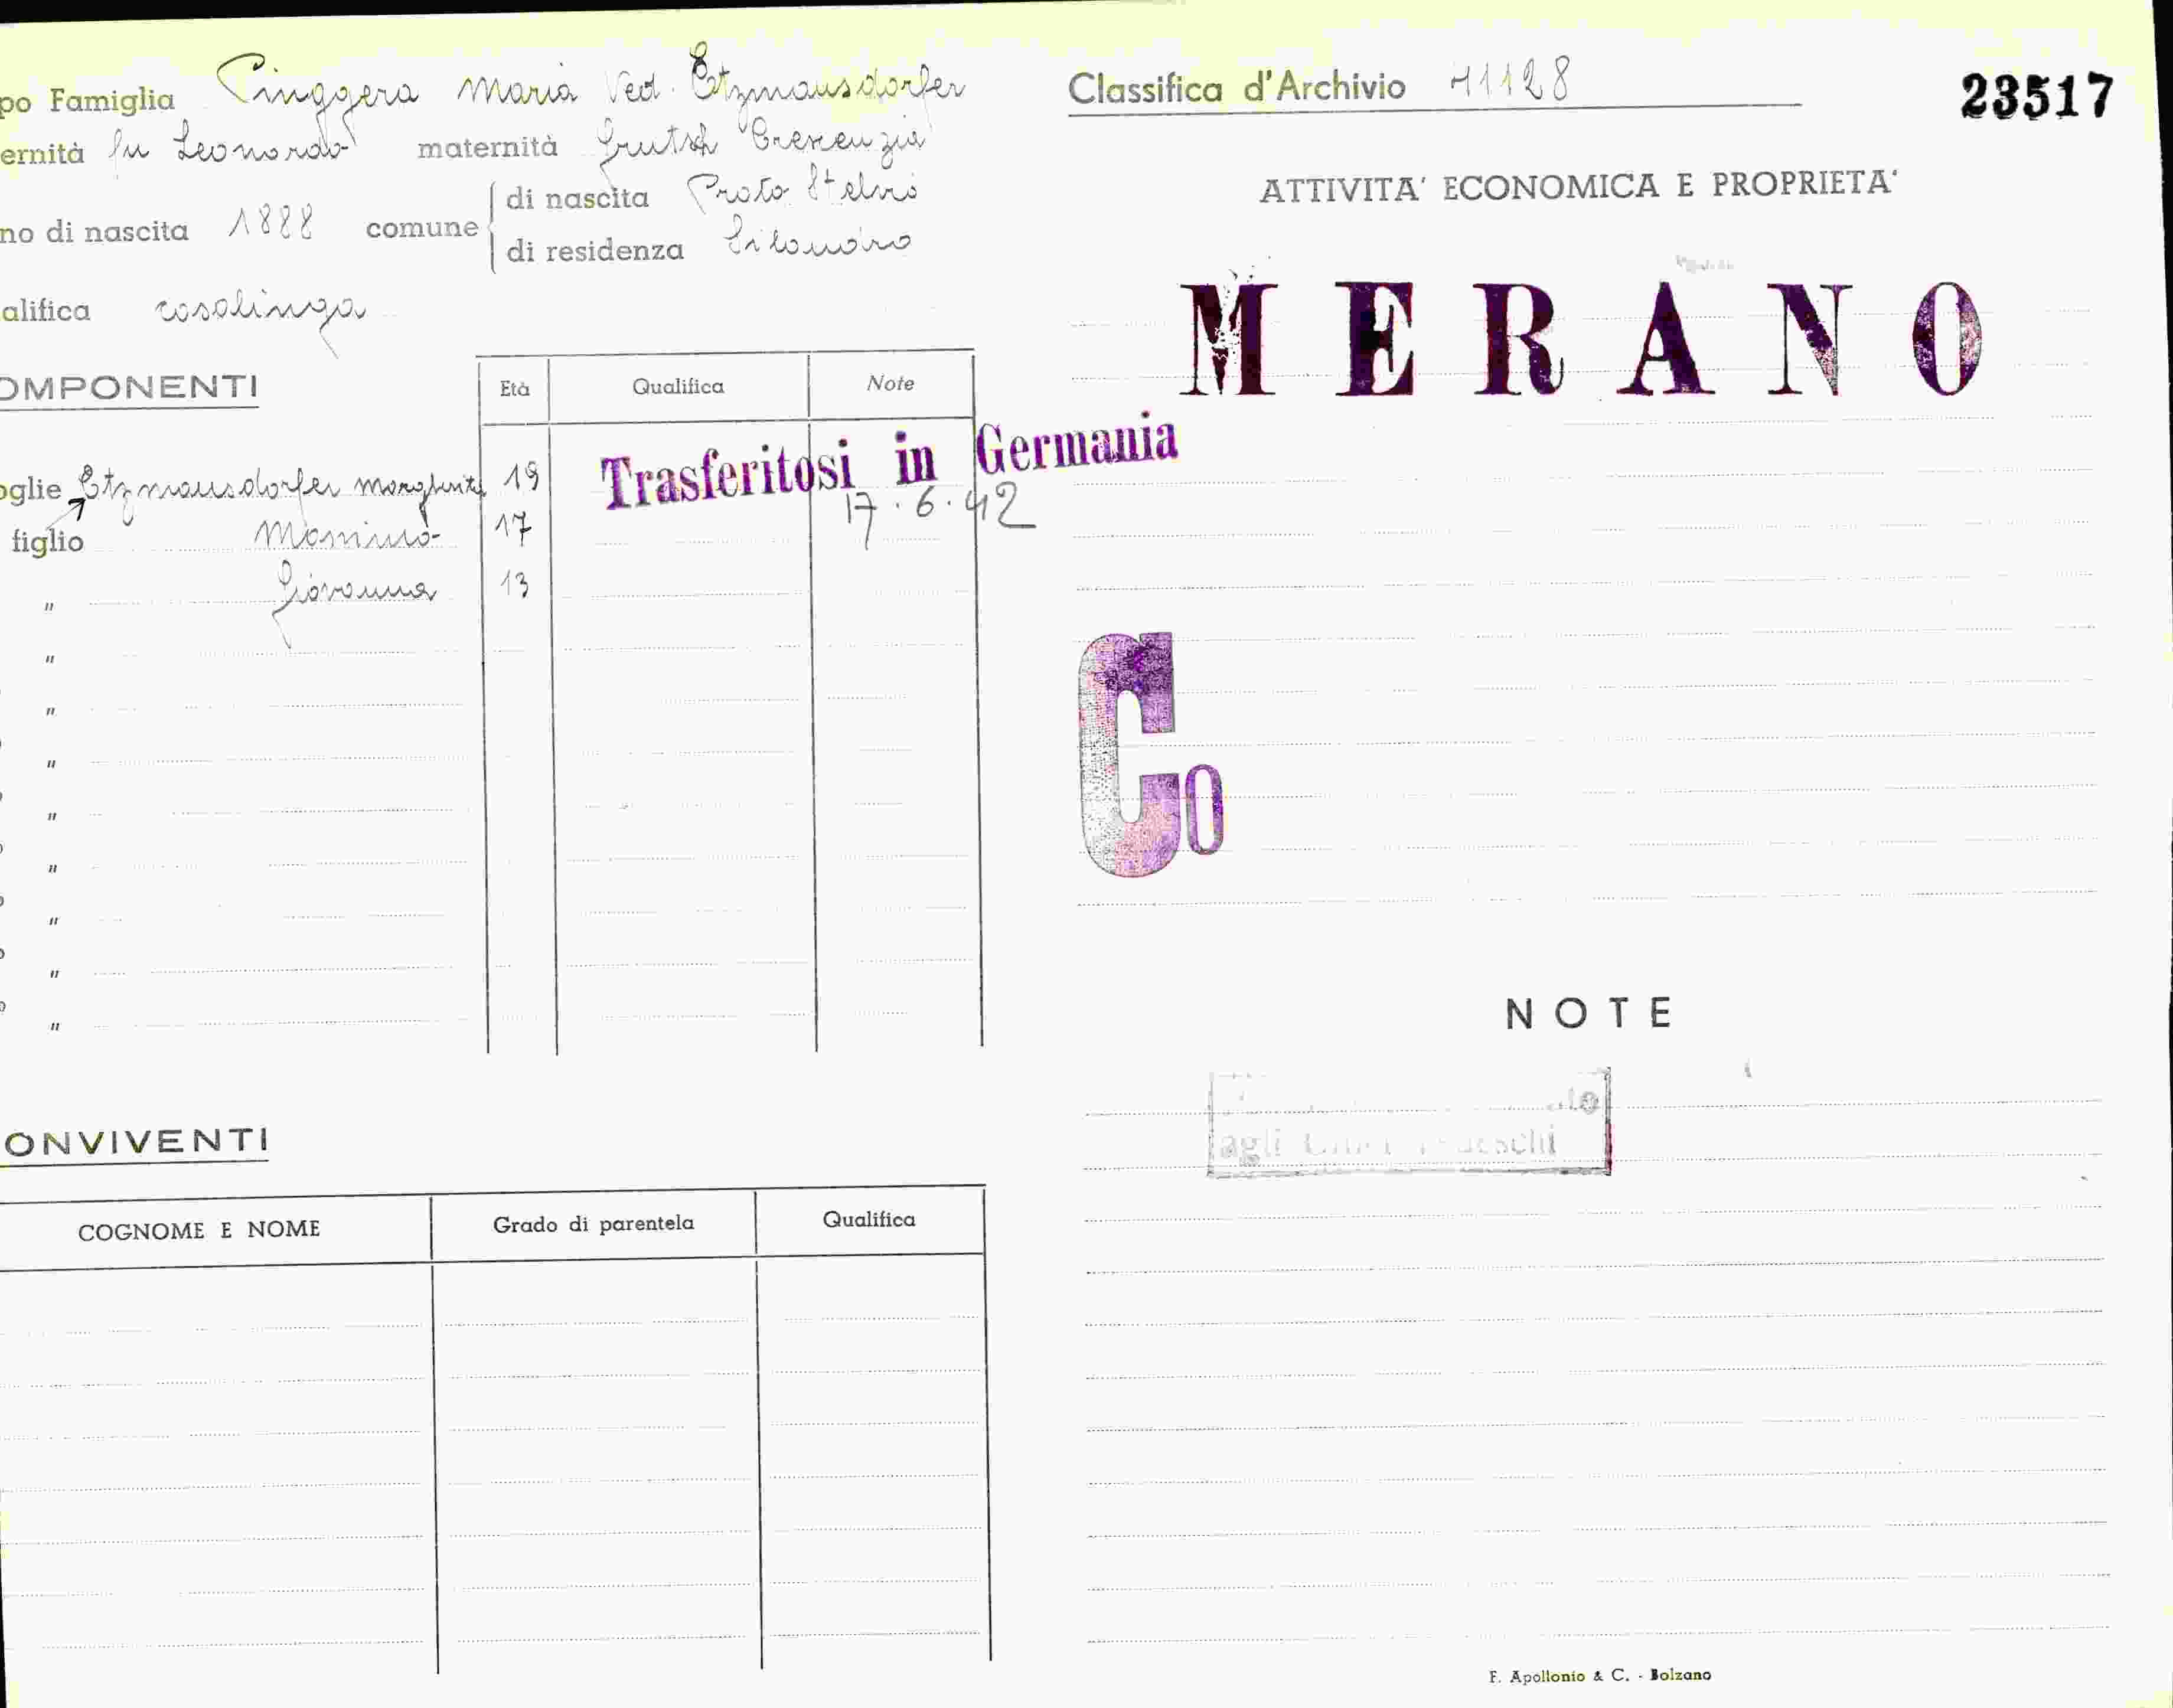This screenshot has height=1708, width=2173.
Task: Select the "Famiglia" label in the top-left
Action: 112,100
